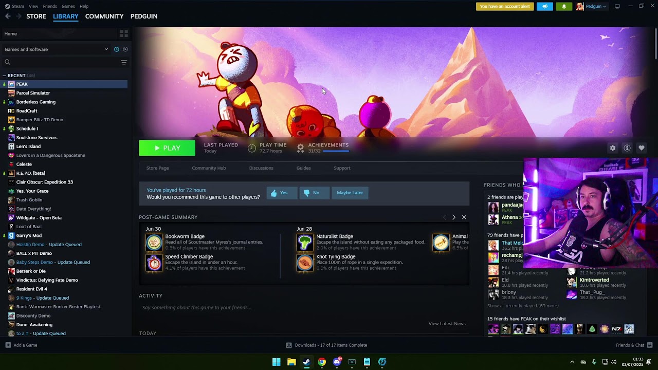
Task: Open the Discussions link
Action: [x=261, y=168]
